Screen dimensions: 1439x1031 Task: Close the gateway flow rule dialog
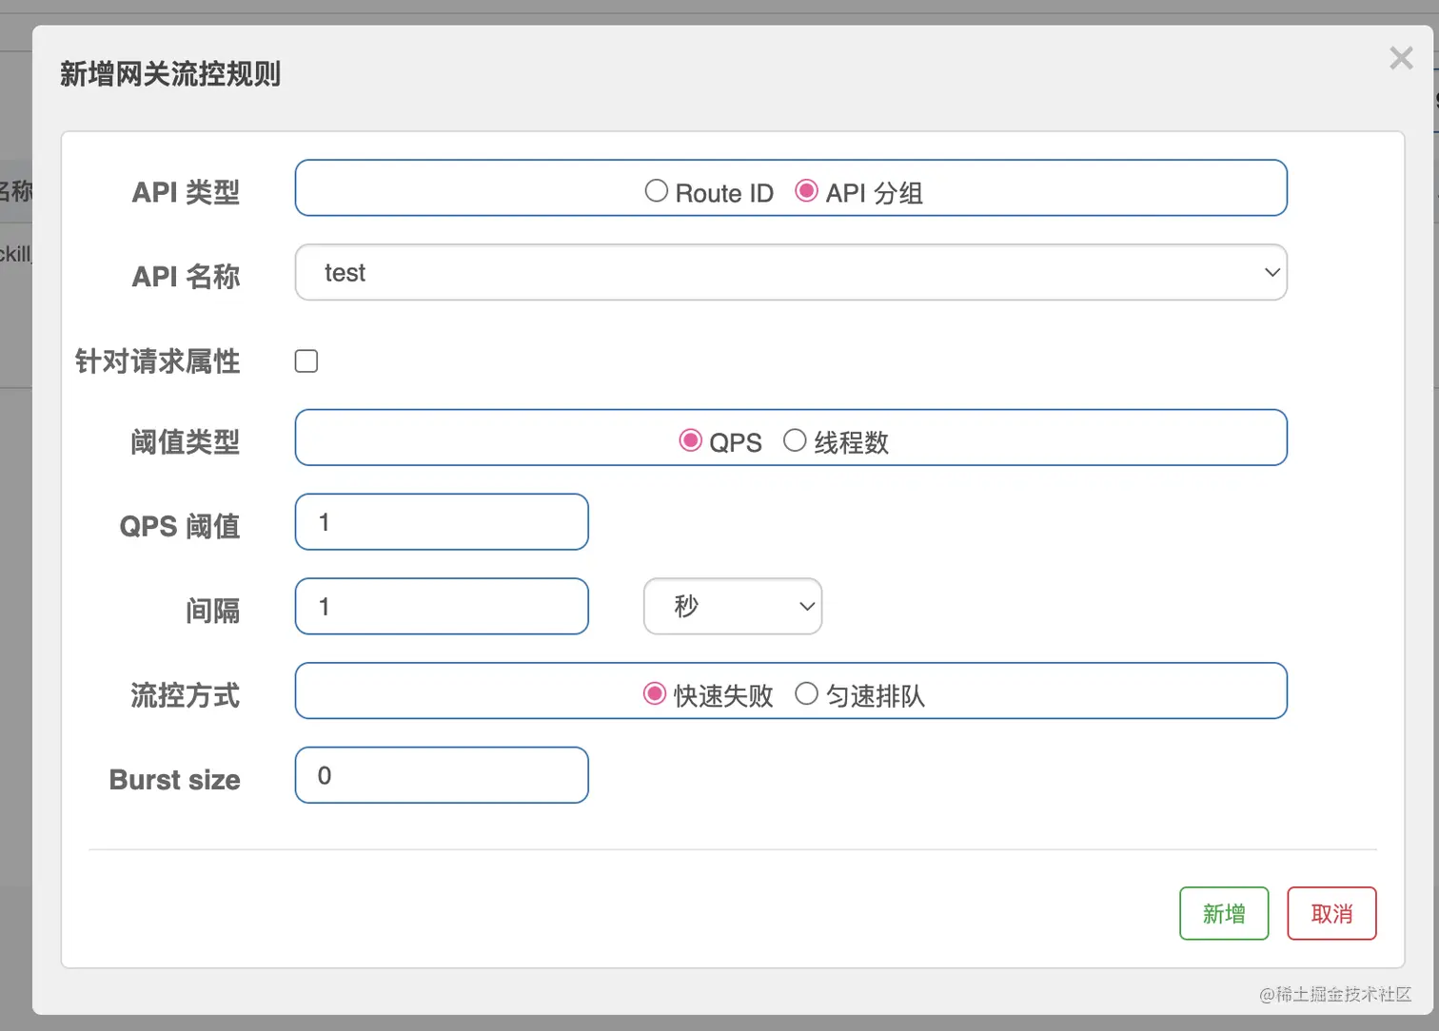(1401, 58)
